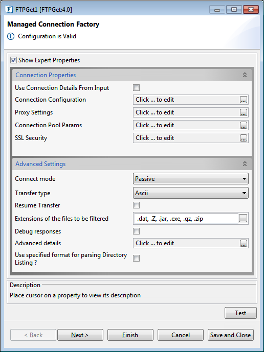Click the filtered file extensions text field
This screenshot has width=264, height=352.
point(186,219)
